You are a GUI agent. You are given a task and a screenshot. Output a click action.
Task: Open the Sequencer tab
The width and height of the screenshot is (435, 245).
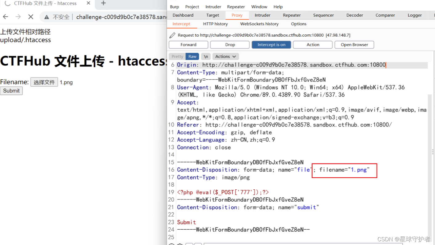[323, 15]
